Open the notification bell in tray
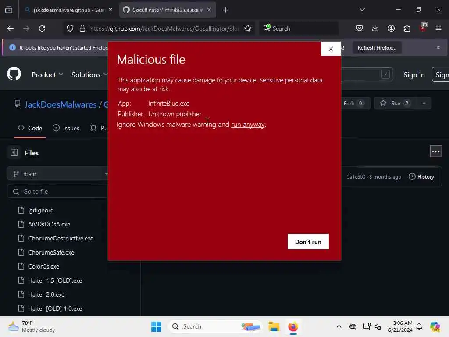Viewport: 449px width, 337px height. (419, 326)
